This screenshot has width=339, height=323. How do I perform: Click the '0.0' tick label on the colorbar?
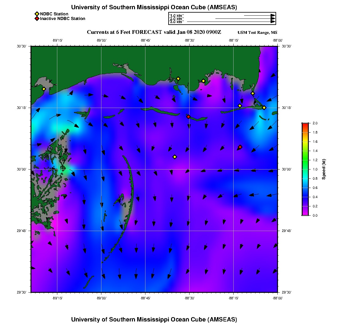pyautogui.click(x=315, y=215)
